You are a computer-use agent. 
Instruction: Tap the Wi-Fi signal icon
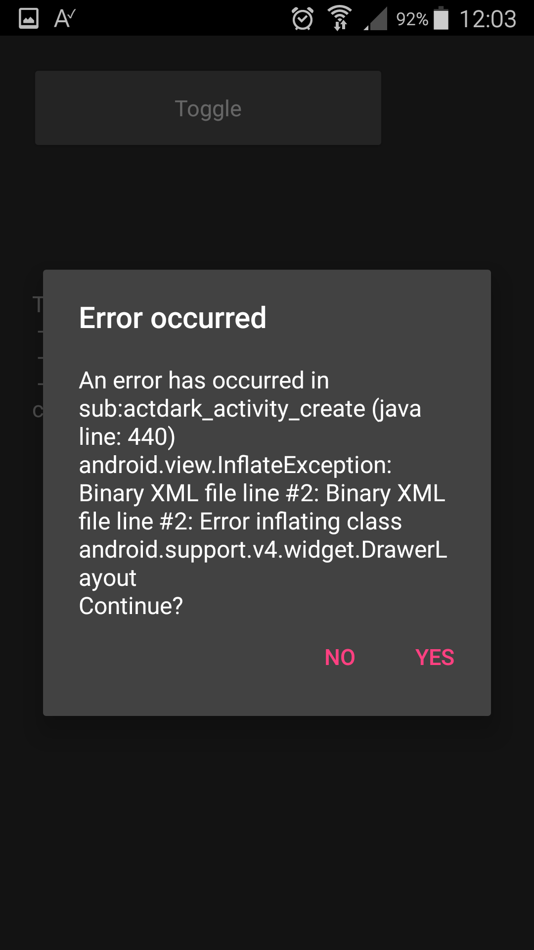click(x=340, y=18)
